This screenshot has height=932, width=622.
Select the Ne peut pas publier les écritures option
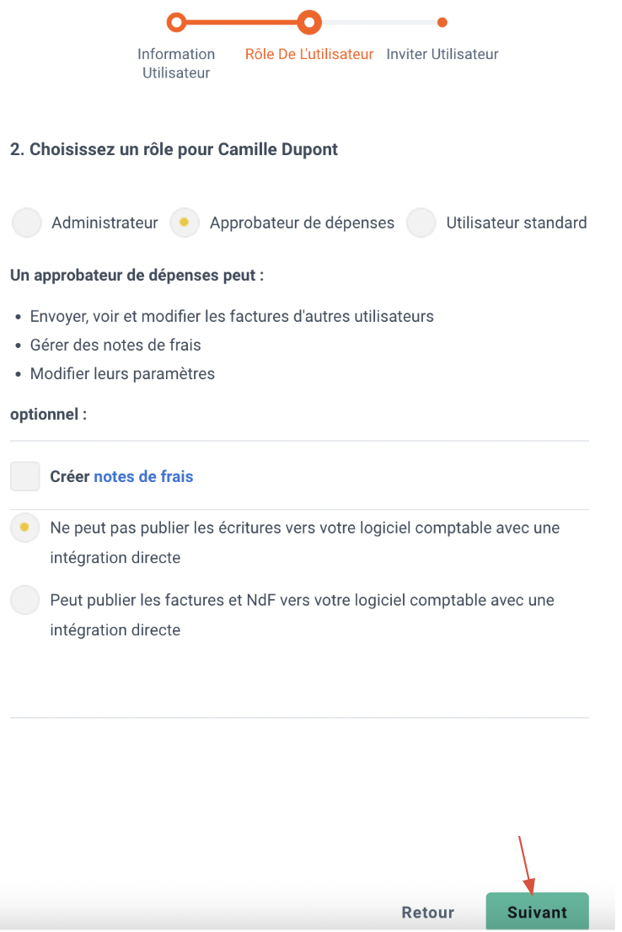[x=25, y=528]
